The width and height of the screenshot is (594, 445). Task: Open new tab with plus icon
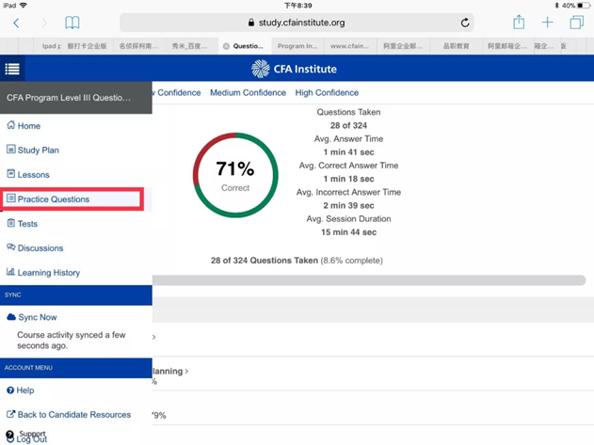[x=547, y=23]
